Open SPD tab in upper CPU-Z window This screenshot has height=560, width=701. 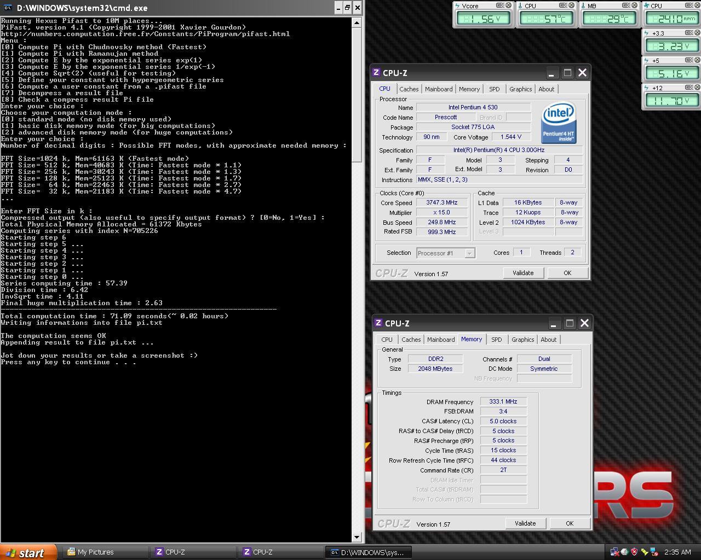(x=495, y=89)
